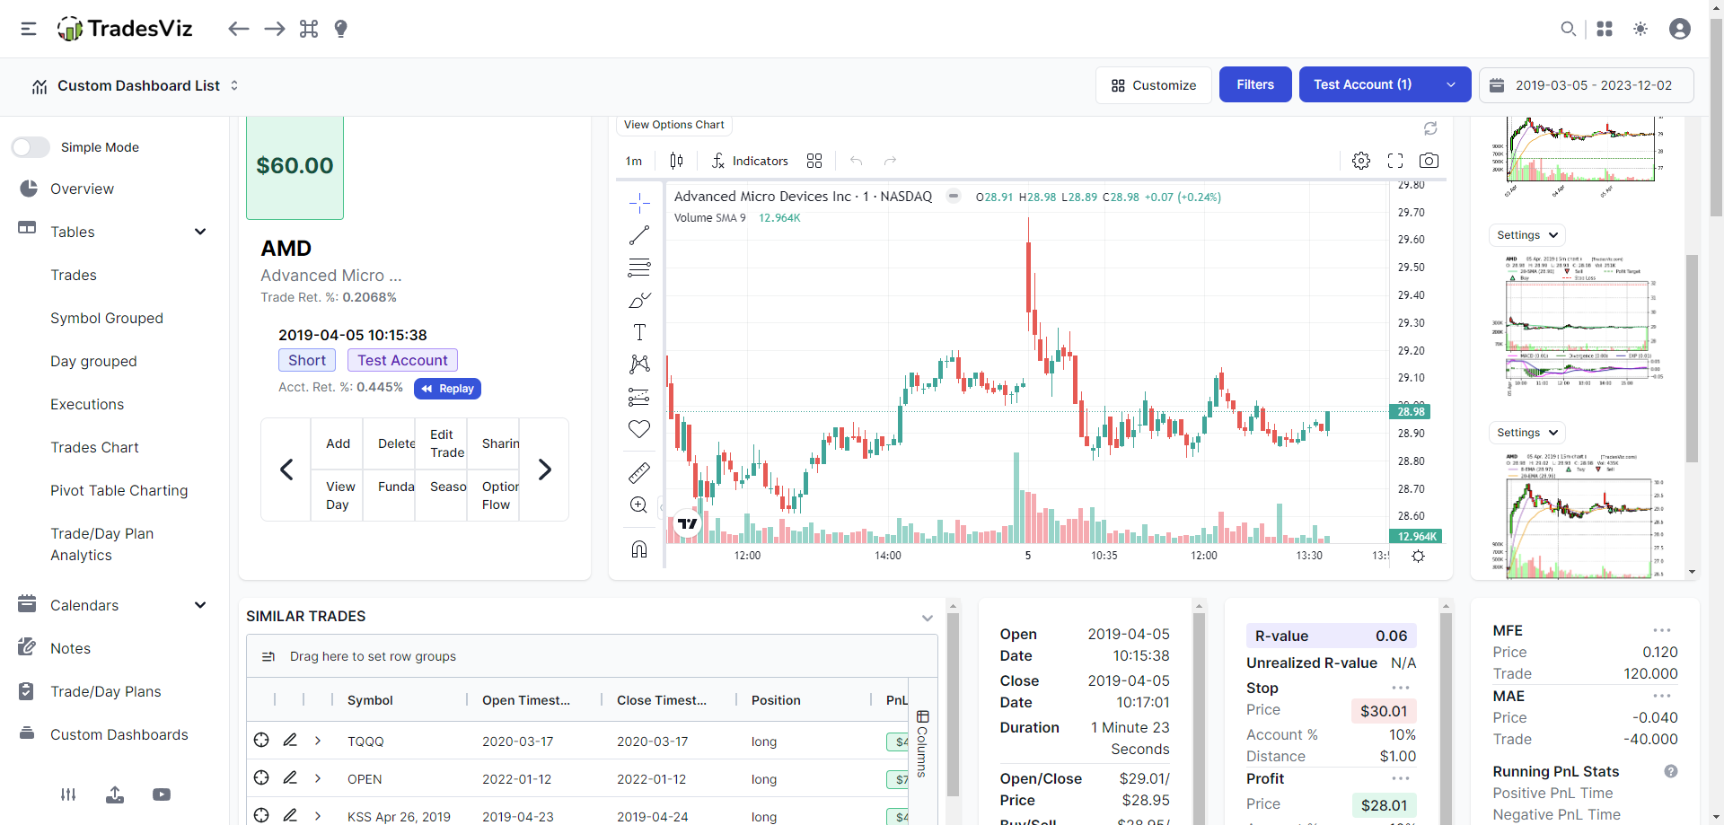Click the lightbulb tips icon
The width and height of the screenshot is (1724, 825).
[340, 29]
